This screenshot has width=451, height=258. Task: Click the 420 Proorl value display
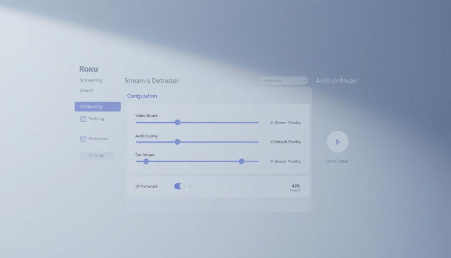[295, 187]
